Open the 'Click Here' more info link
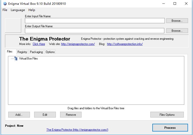193x135 pixels. click(x=39, y=44)
